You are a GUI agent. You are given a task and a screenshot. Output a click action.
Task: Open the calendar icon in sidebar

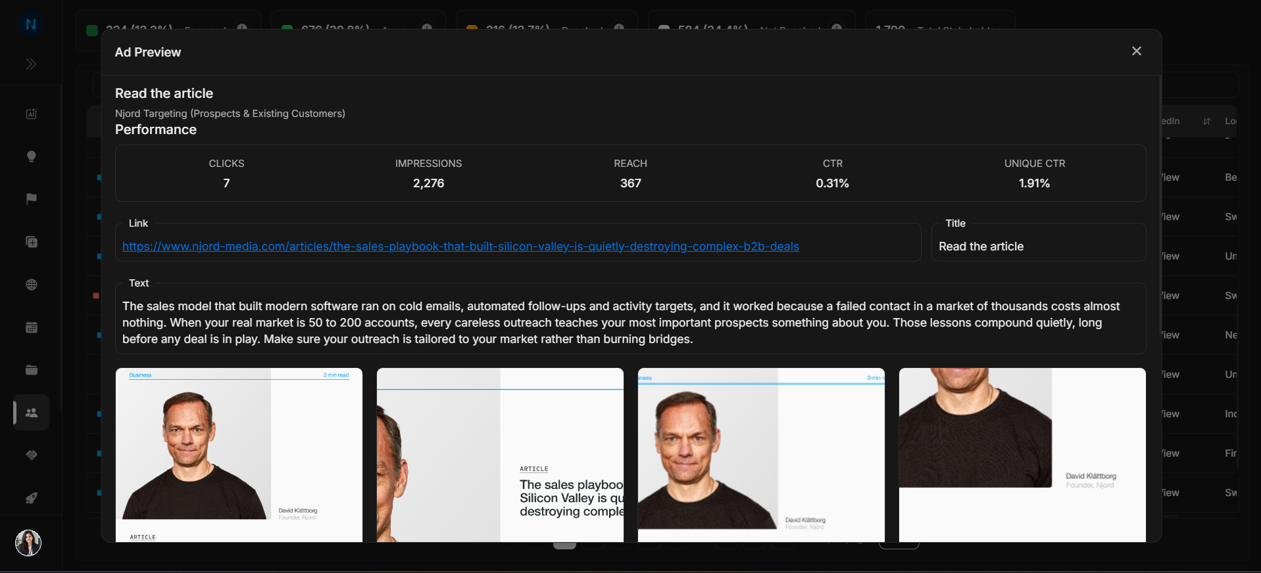click(31, 327)
